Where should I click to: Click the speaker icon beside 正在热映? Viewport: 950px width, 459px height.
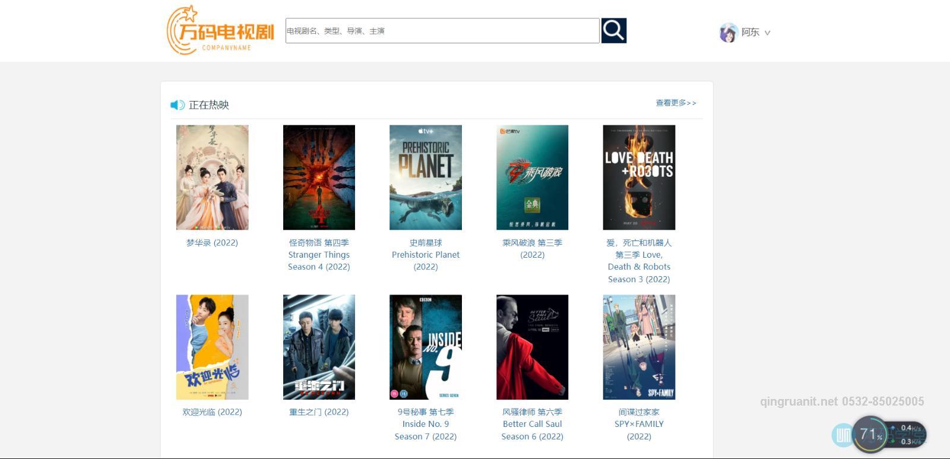(x=177, y=105)
